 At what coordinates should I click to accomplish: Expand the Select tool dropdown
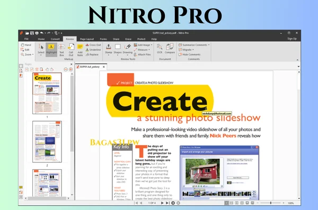(x=41, y=55)
